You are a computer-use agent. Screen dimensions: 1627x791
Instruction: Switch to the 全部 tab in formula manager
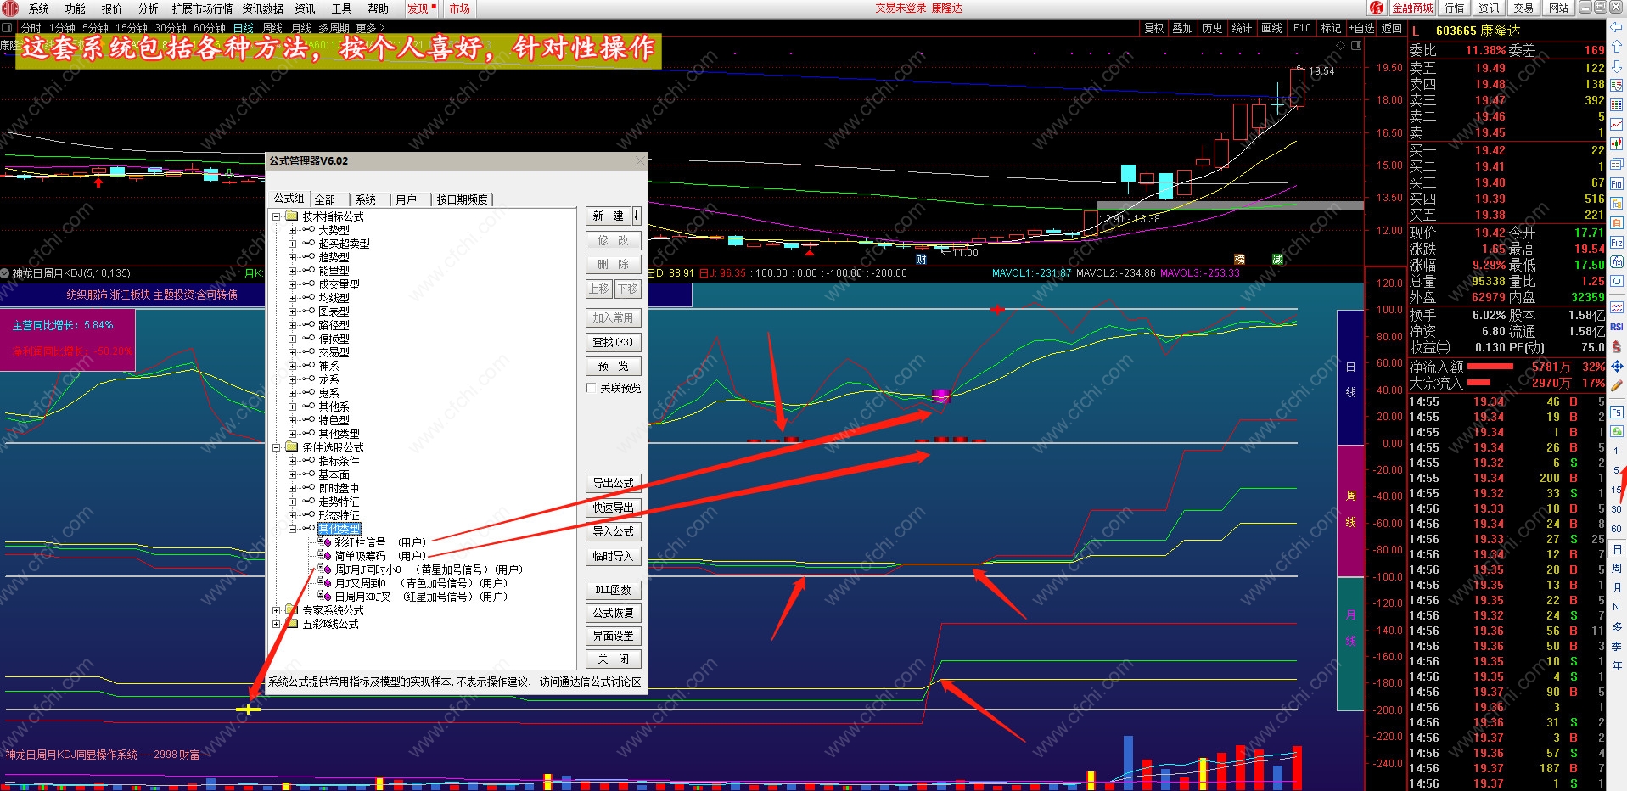pyautogui.click(x=325, y=199)
